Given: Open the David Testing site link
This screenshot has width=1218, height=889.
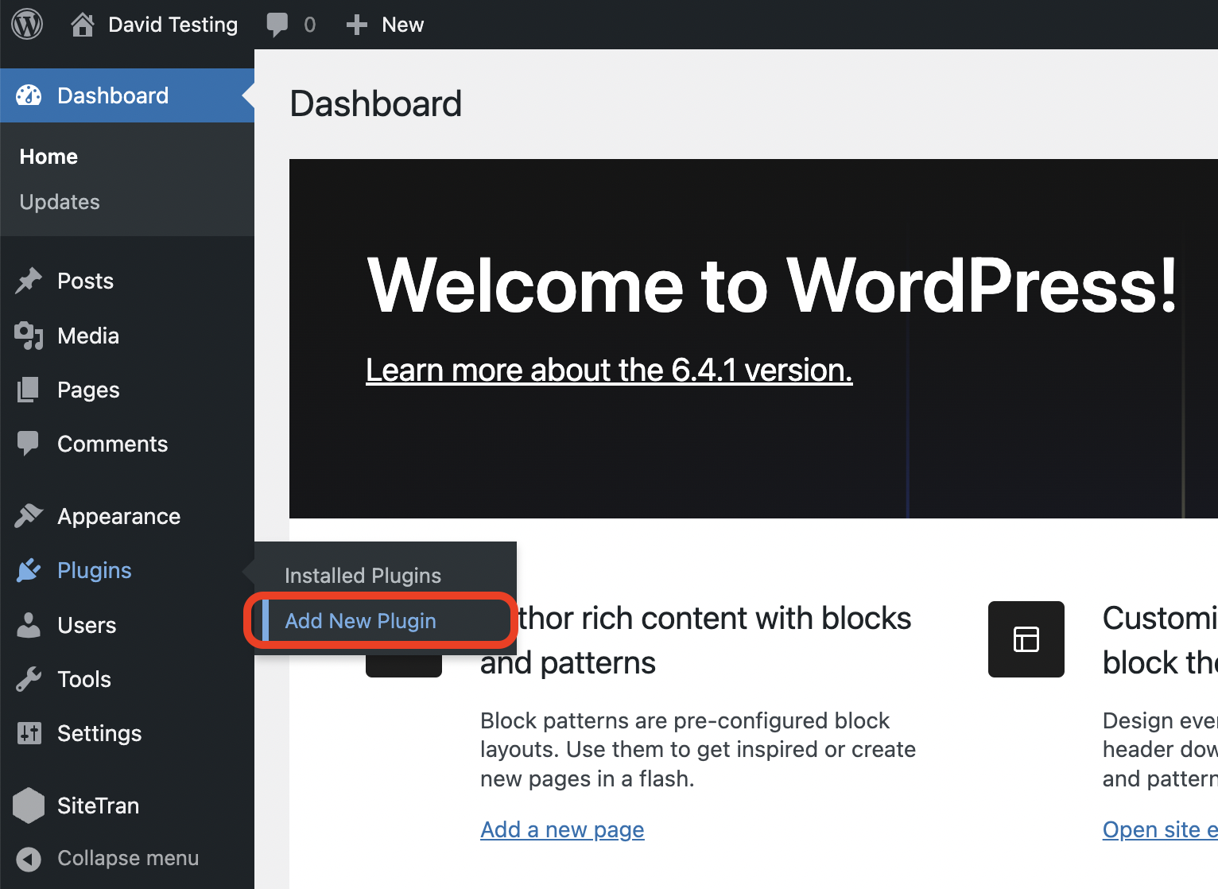Looking at the screenshot, I should pyautogui.click(x=173, y=25).
